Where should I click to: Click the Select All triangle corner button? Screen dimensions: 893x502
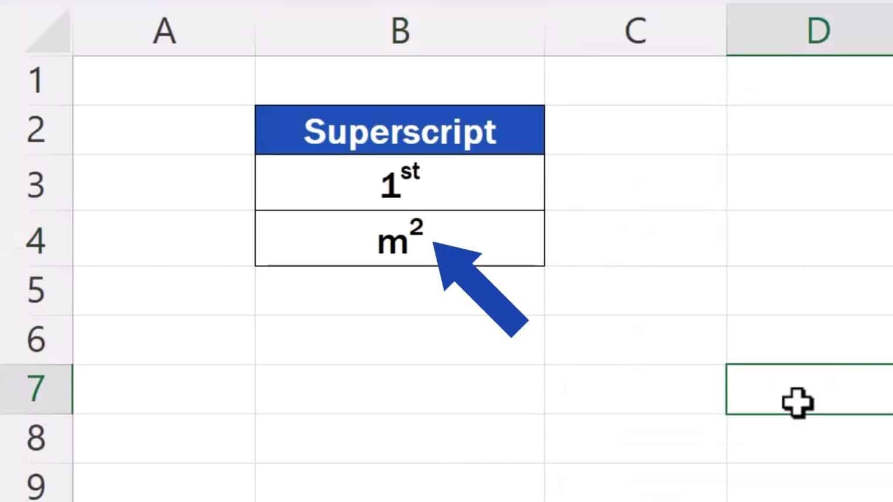(47, 32)
